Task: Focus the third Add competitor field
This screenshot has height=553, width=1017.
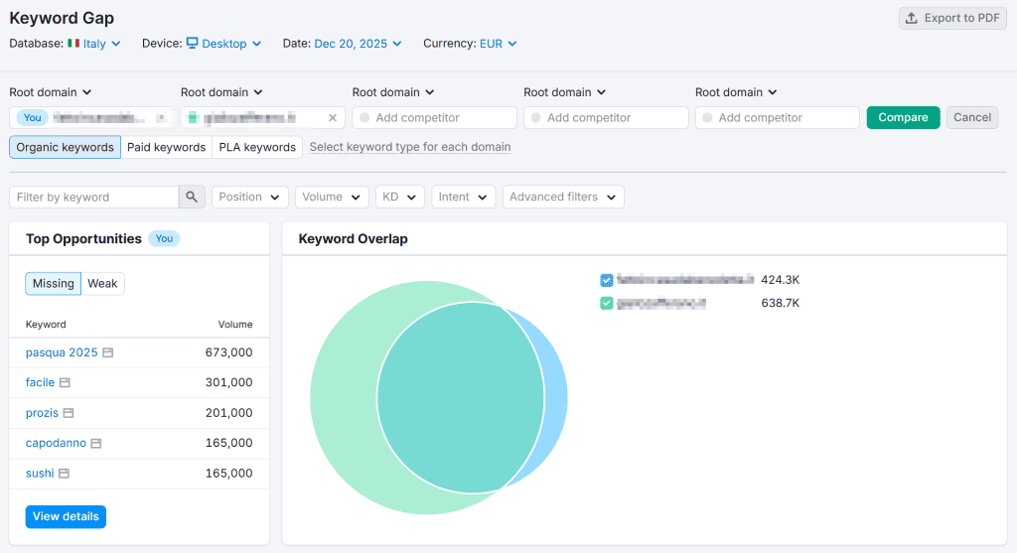Action: pos(435,117)
